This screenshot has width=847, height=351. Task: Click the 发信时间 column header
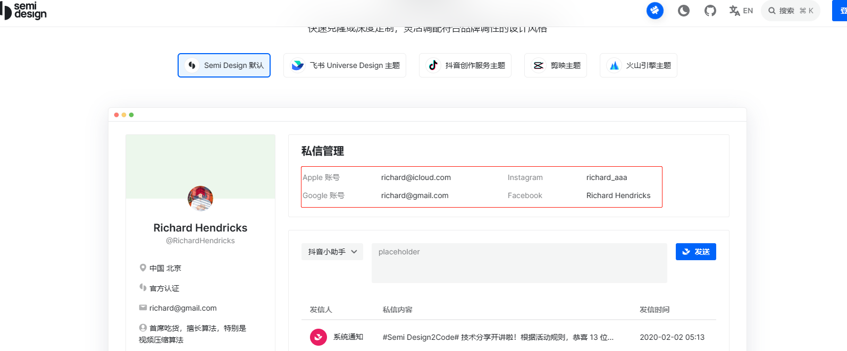655,310
